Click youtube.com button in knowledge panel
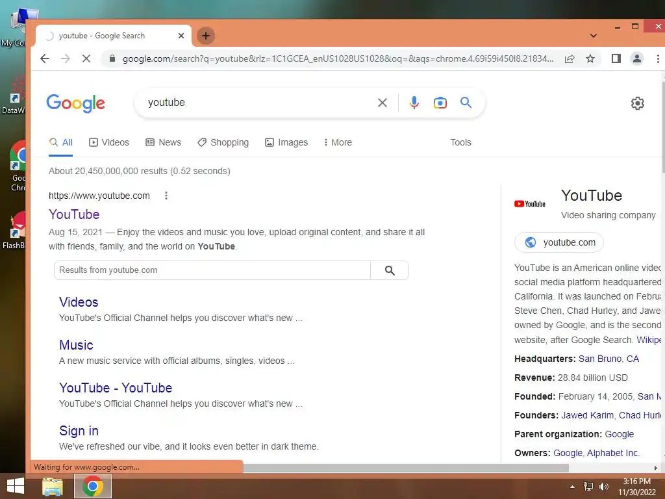Screen dimensions: 665x499 (x=559, y=242)
